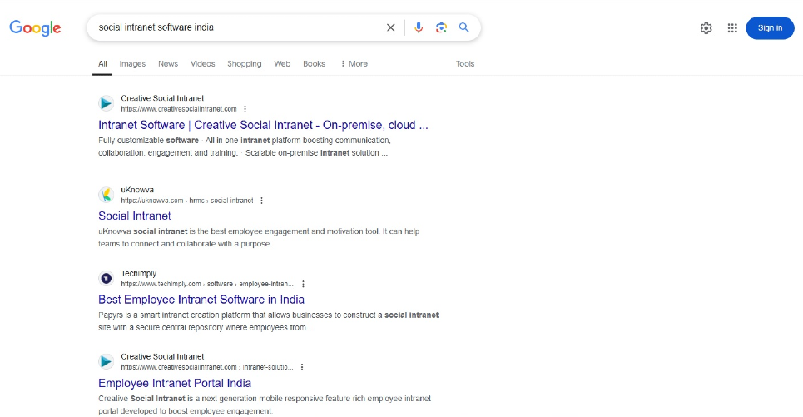Open quick settings gear icon
Screen dimensions: 803x417
click(706, 28)
